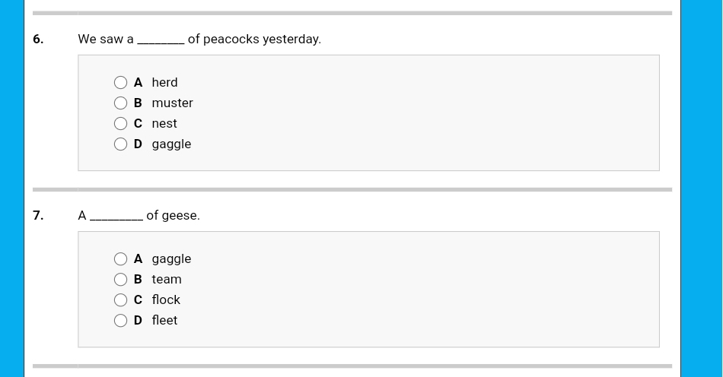Click the "nest" answer text
Screen dimensions: 723x377
tap(164, 124)
